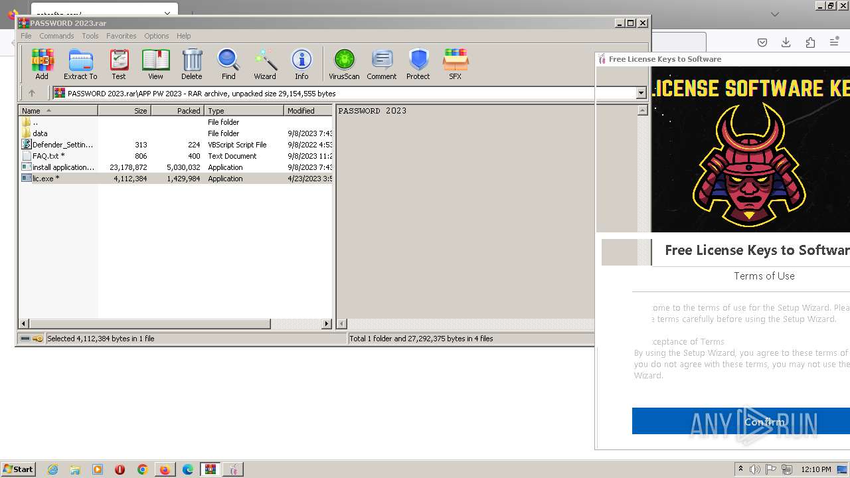Image resolution: width=850 pixels, height=478 pixels.
Task: Open the Firefox list all tabs chevron
Action: (774, 14)
